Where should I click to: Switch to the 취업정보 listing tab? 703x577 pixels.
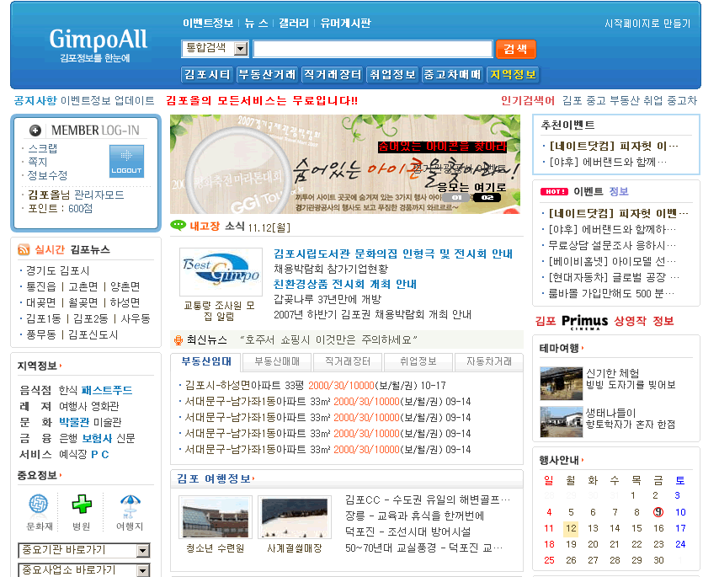tap(418, 361)
